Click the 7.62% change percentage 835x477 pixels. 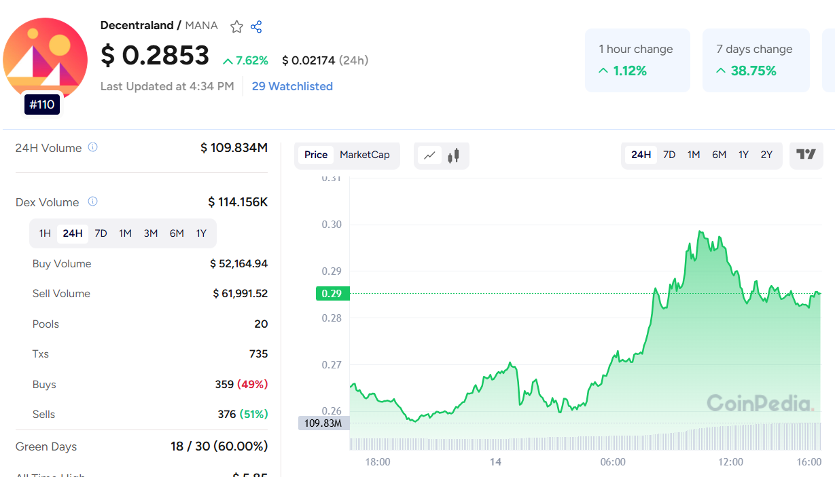(246, 60)
